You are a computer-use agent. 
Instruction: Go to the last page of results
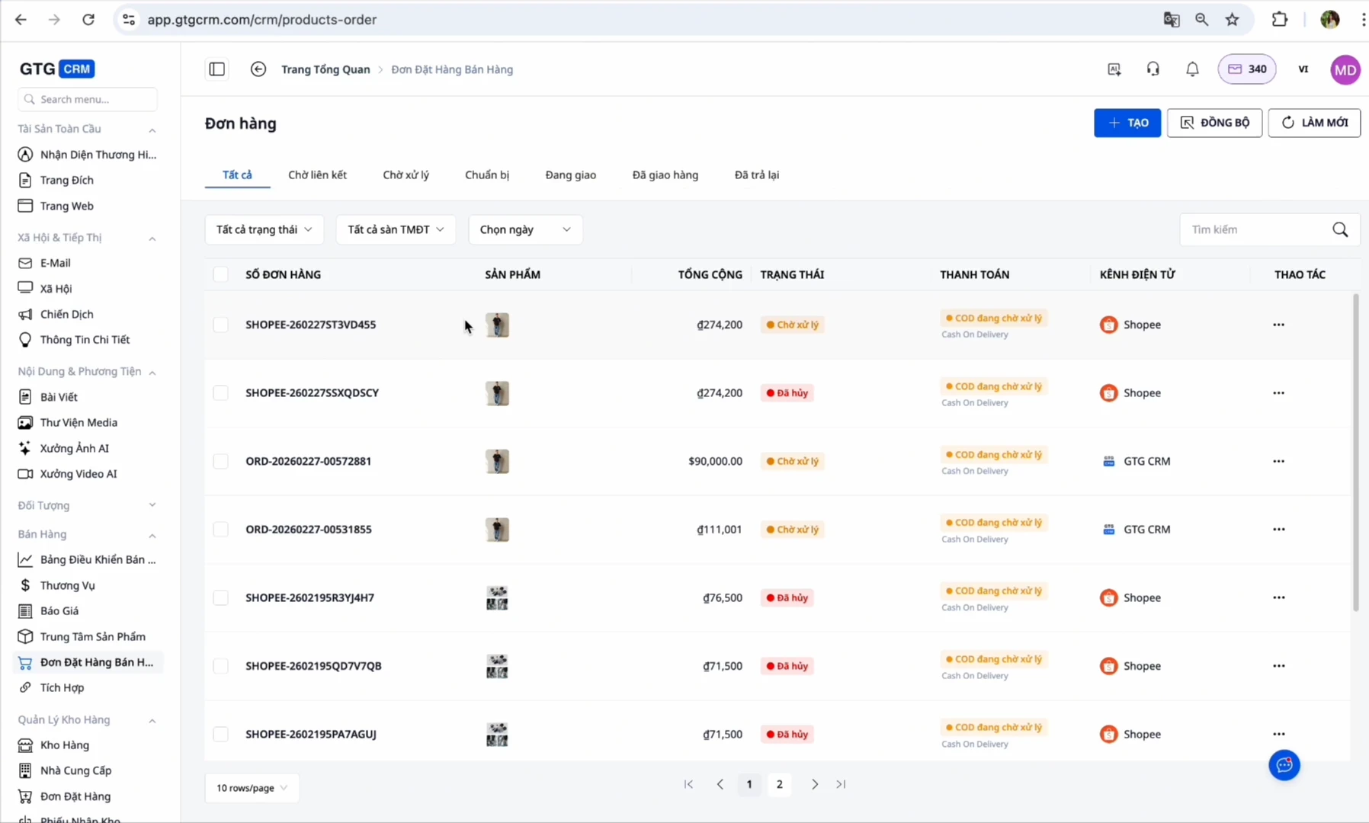click(841, 784)
